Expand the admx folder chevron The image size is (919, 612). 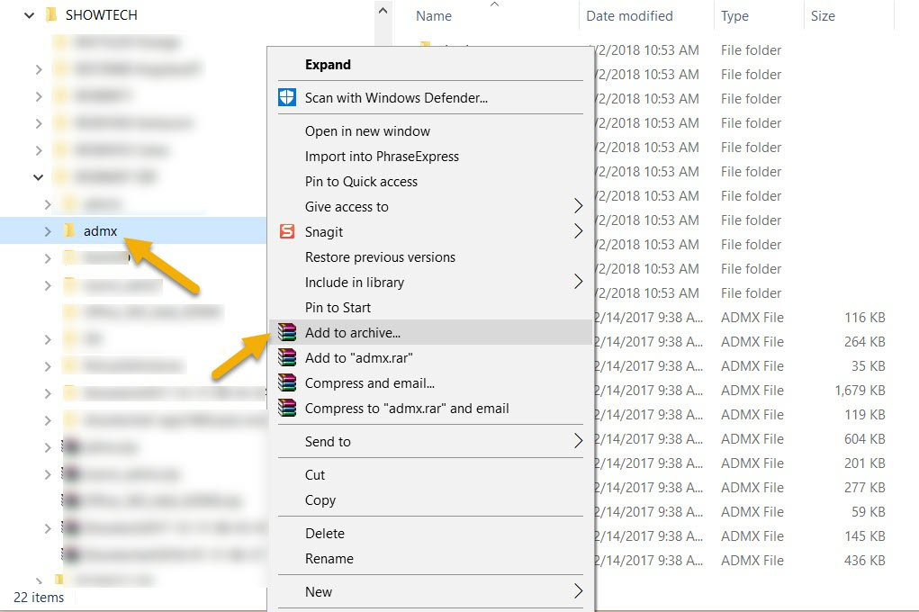coord(48,231)
